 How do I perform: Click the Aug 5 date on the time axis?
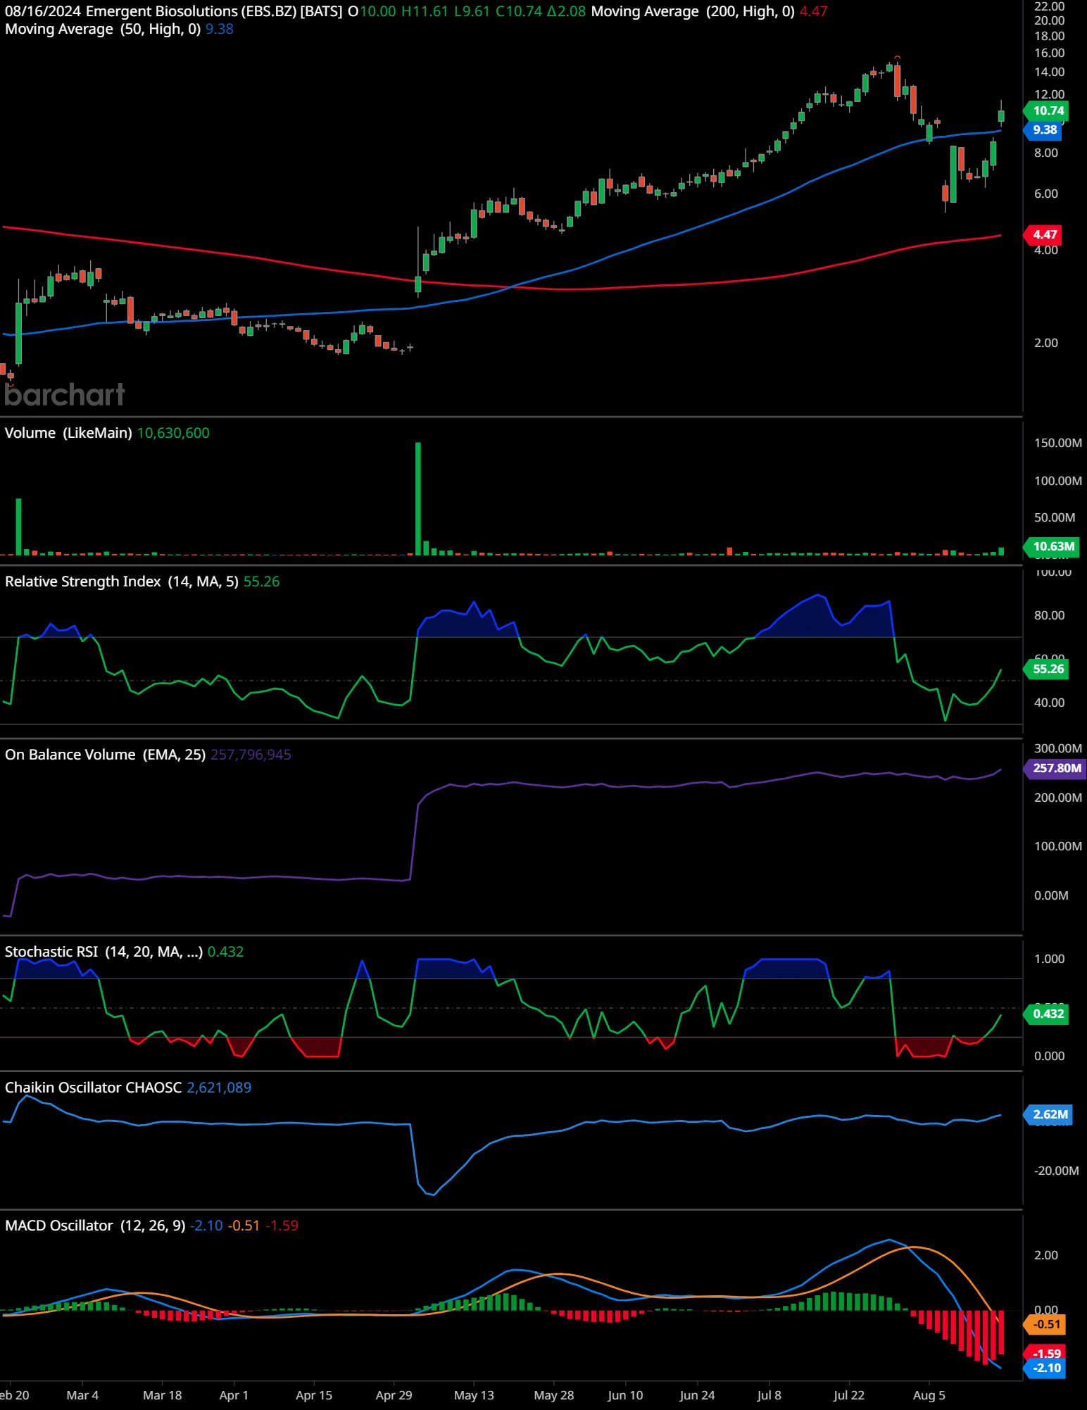point(929,1395)
